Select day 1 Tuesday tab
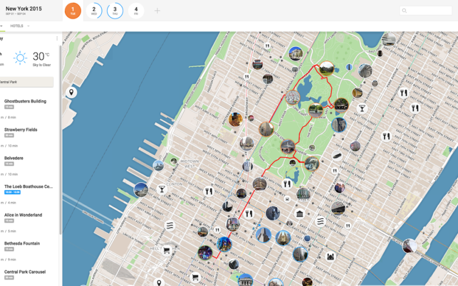This screenshot has height=286, width=458. pyautogui.click(x=73, y=11)
